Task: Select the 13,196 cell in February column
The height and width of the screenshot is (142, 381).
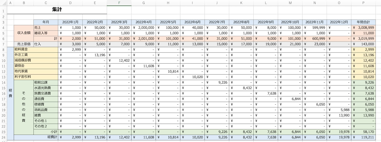Action: pos(95,55)
